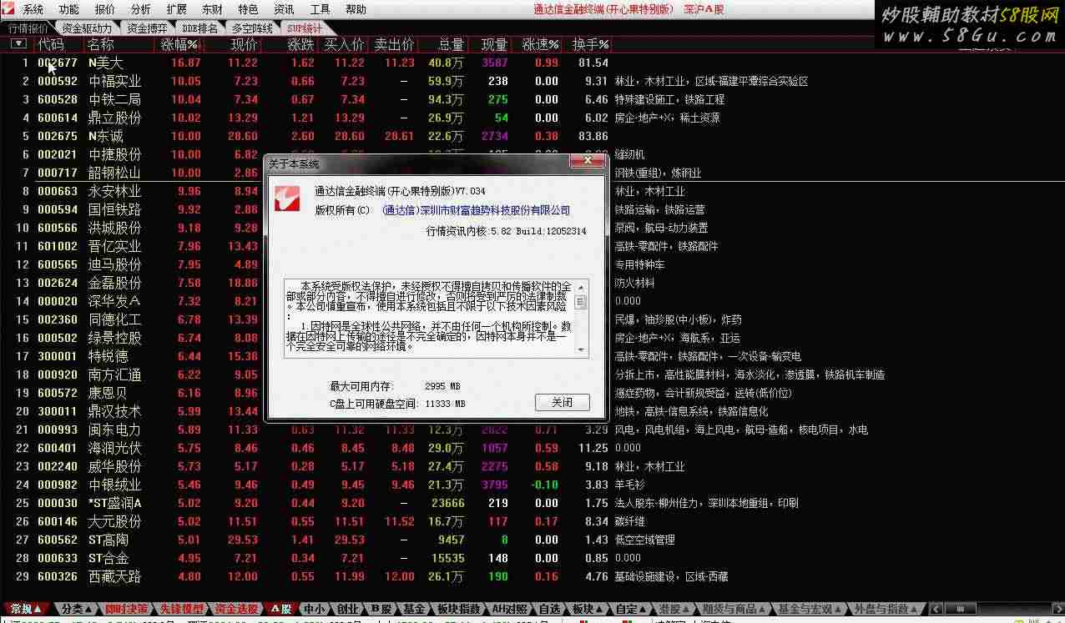Sort by the 总量 column header
The width and height of the screenshot is (1065, 623).
[x=451, y=43]
